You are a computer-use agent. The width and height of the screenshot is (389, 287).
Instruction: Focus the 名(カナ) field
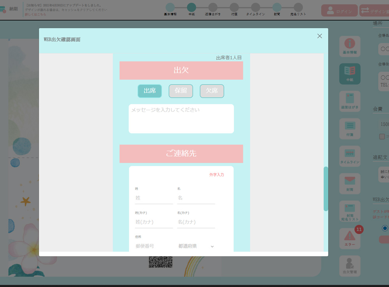click(196, 222)
